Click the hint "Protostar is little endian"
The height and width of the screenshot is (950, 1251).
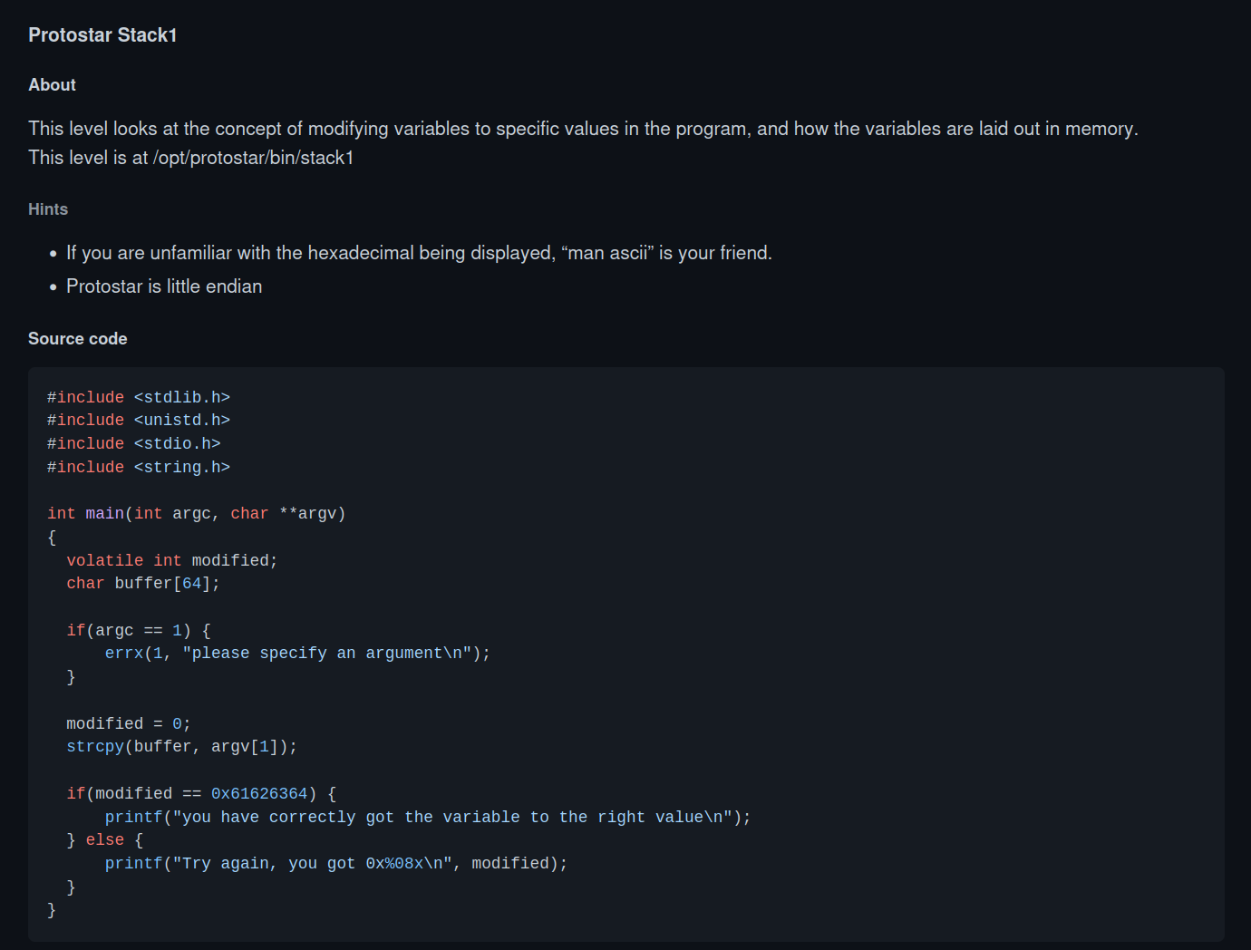[x=164, y=286]
